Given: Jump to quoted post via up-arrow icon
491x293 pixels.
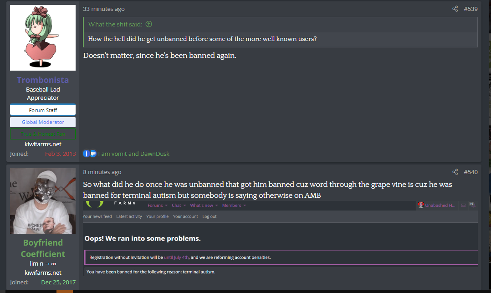Looking at the screenshot, I should [x=148, y=24].
